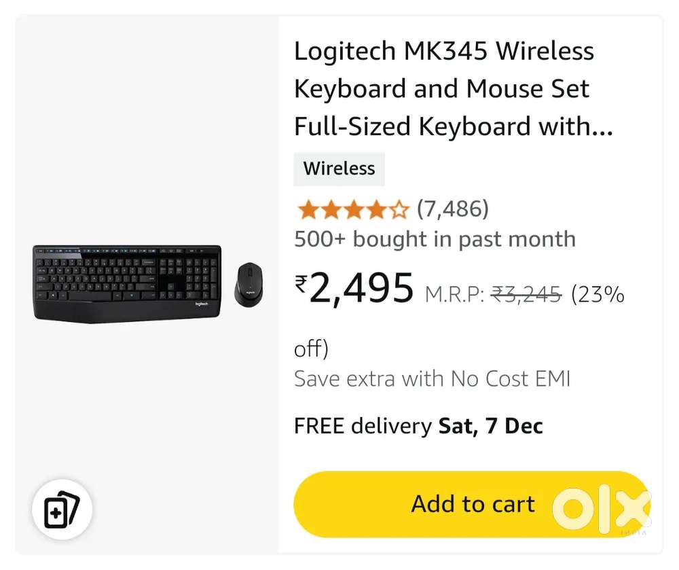Select the Sat, 7 Dec delivery date
The width and height of the screenshot is (679, 570).
[491, 427]
